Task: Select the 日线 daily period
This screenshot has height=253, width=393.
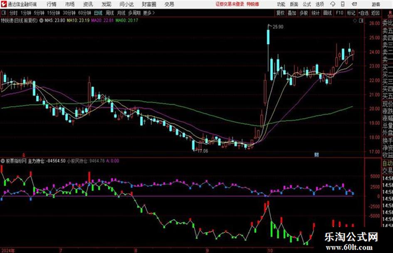Action: (98, 13)
